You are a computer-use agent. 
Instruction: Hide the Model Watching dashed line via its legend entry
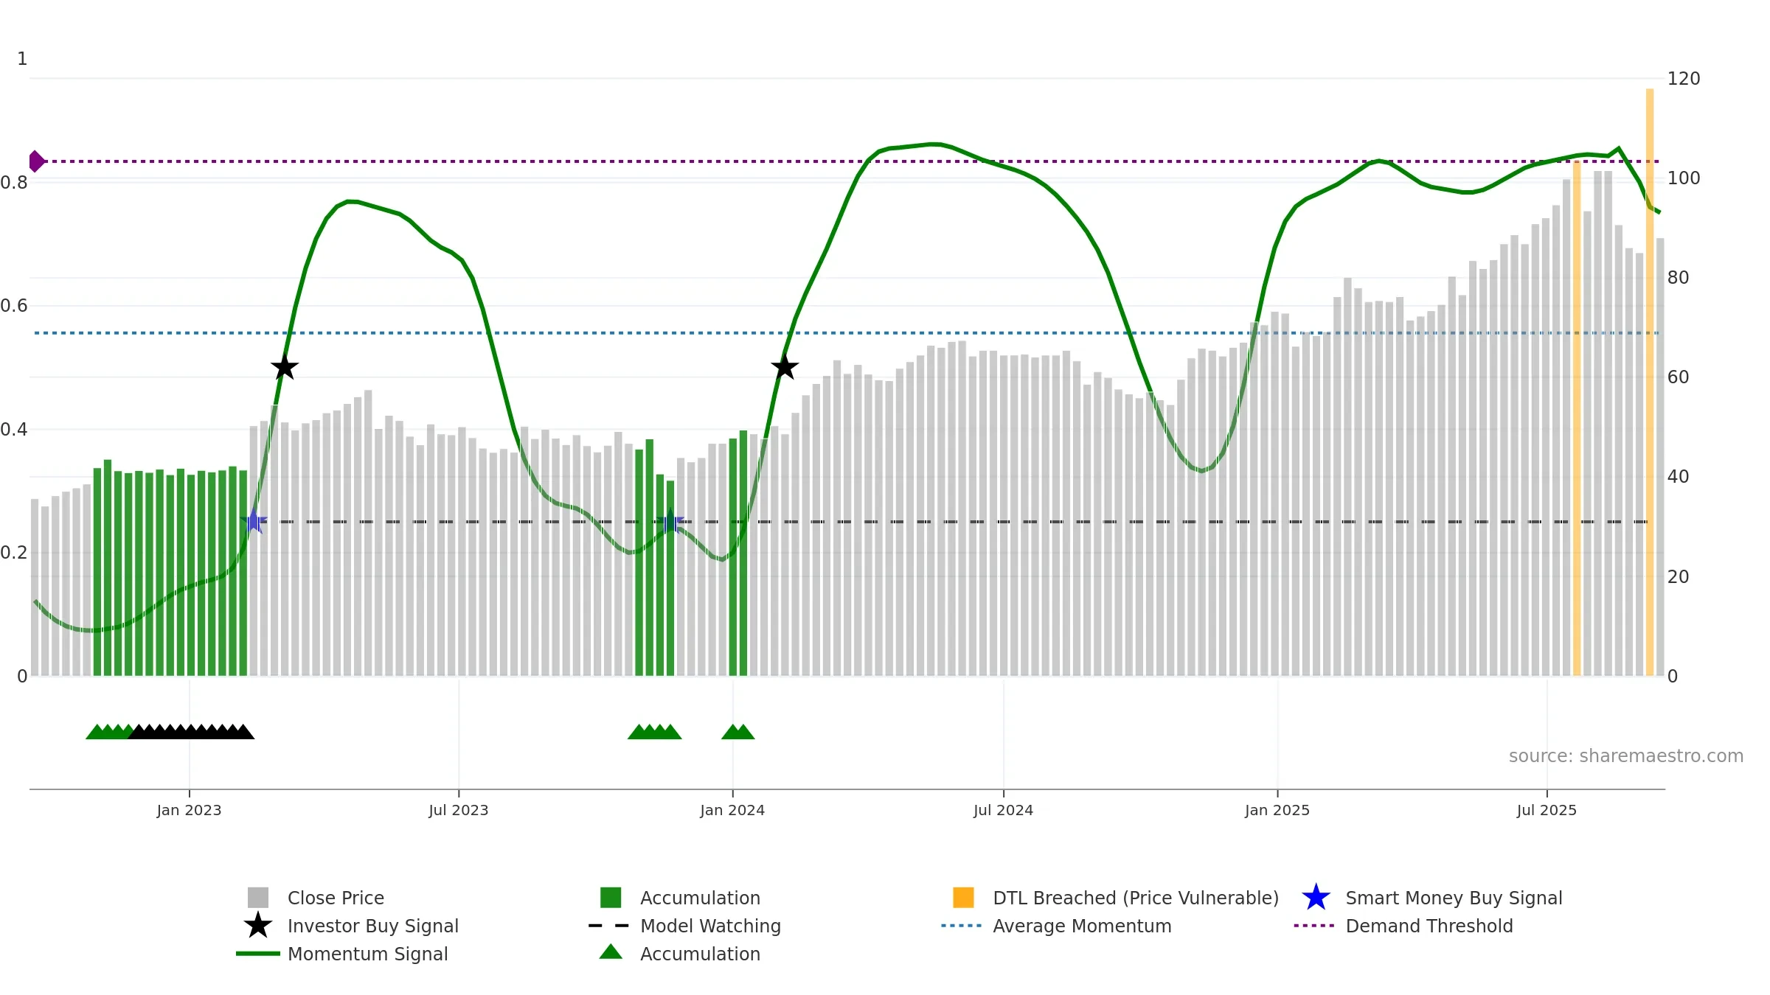(x=709, y=926)
